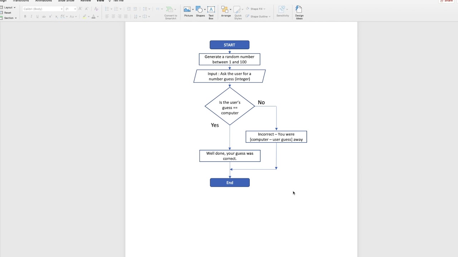Viewport: 458px width, 257px height.
Task: Select the 'No' text label
Action: [261, 102]
